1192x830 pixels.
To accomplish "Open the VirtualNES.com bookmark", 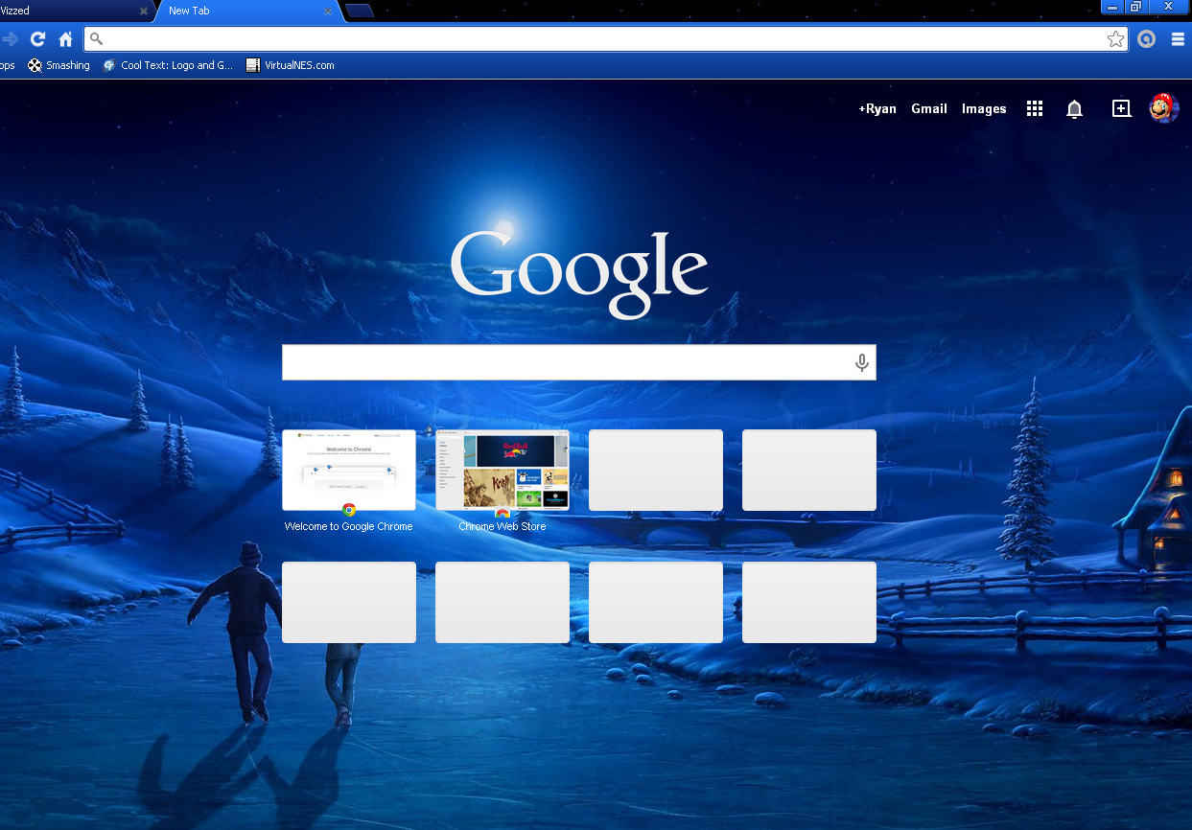I will pos(291,65).
